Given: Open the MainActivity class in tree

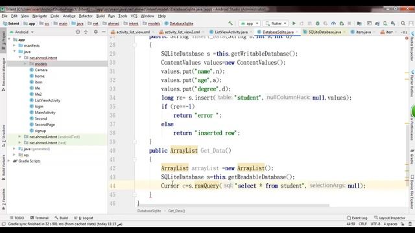Looking at the screenshot, I should pos(45,112).
